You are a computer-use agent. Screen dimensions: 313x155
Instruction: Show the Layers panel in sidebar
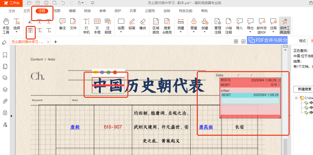coord(5,89)
